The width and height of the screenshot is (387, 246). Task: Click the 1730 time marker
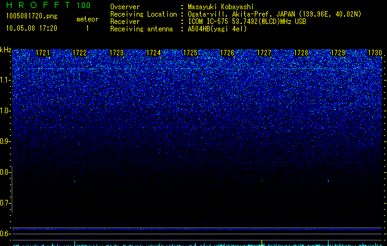click(375, 52)
